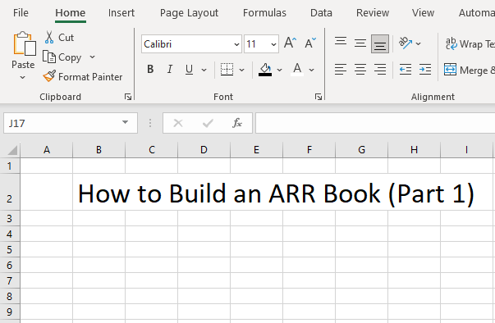This screenshot has width=495, height=323.
Task: Center text horizontally
Action: (x=360, y=70)
